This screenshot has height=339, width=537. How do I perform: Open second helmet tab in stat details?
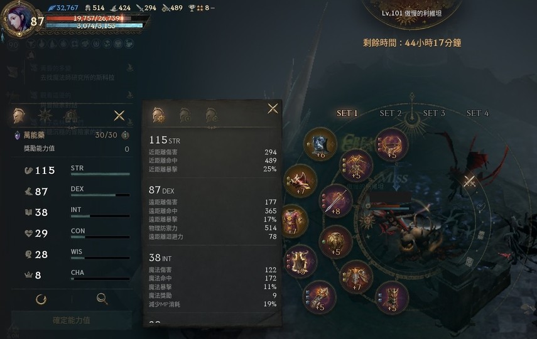[185, 116]
